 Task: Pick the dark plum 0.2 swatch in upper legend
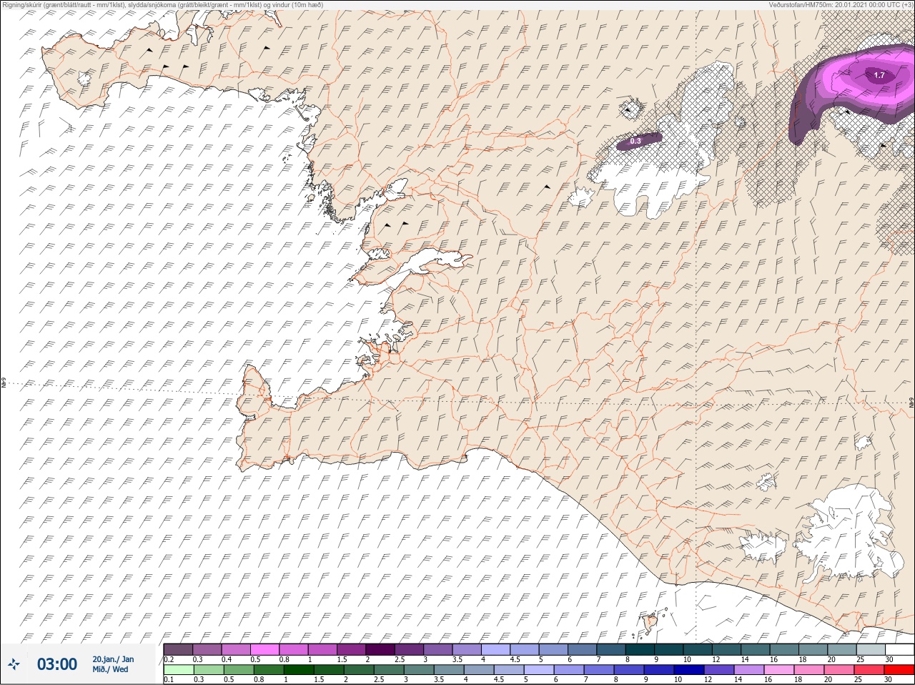pyautogui.click(x=178, y=649)
